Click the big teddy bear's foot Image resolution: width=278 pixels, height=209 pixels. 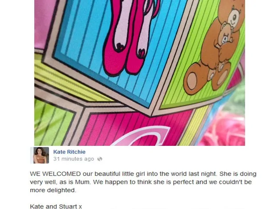[193, 79]
